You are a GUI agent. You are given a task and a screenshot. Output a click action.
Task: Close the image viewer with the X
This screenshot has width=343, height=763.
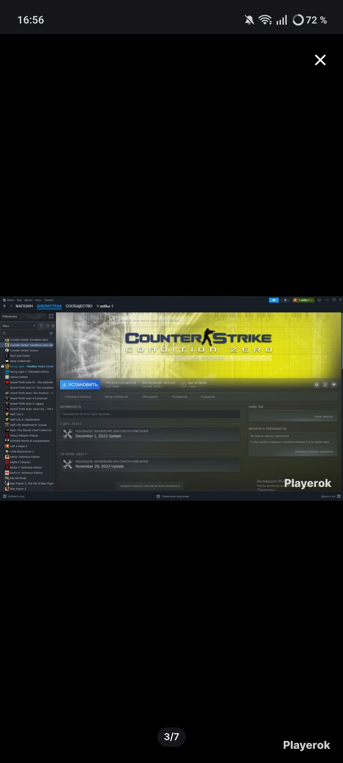[x=320, y=60]
